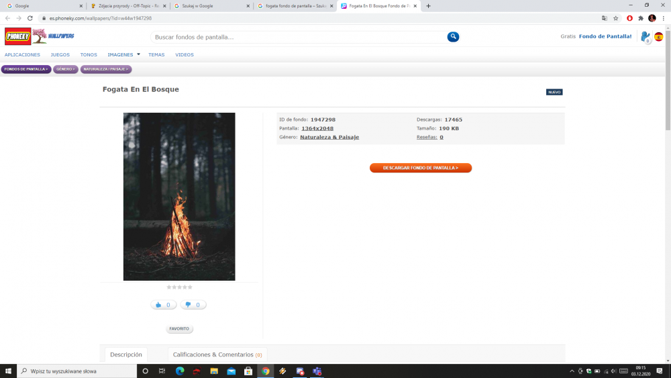Screen dimensions: 671x378
Task: Open Microsoft Edge from the taskbar
Action: click(x=180, y=371)
